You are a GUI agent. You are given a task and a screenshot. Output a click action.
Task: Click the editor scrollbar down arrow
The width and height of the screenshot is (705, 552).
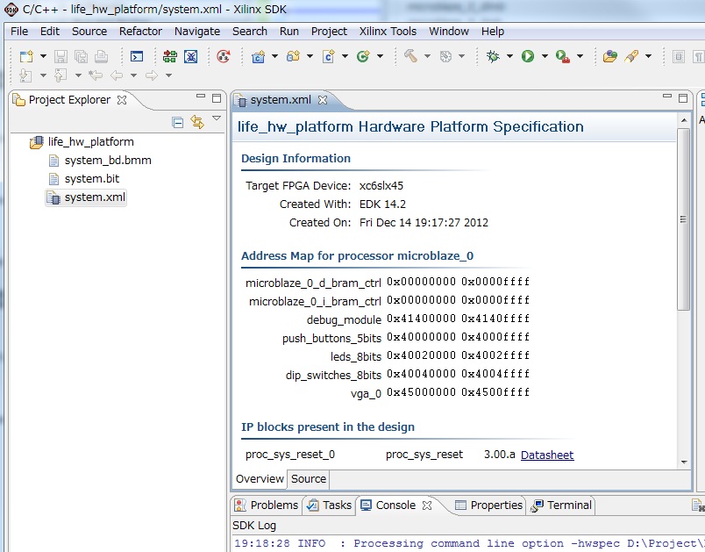click(684, 462)
